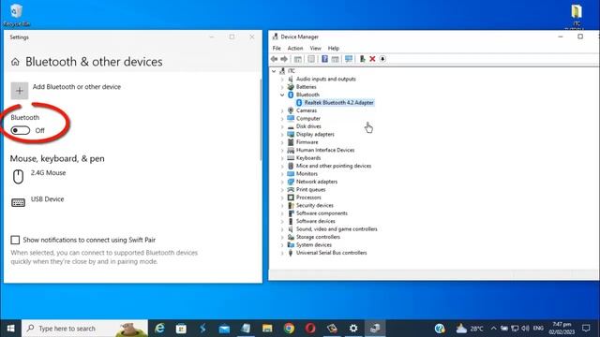Expand Audio inputs and outputs category
The width and height of the screenshot is (600, 337).
282,79
